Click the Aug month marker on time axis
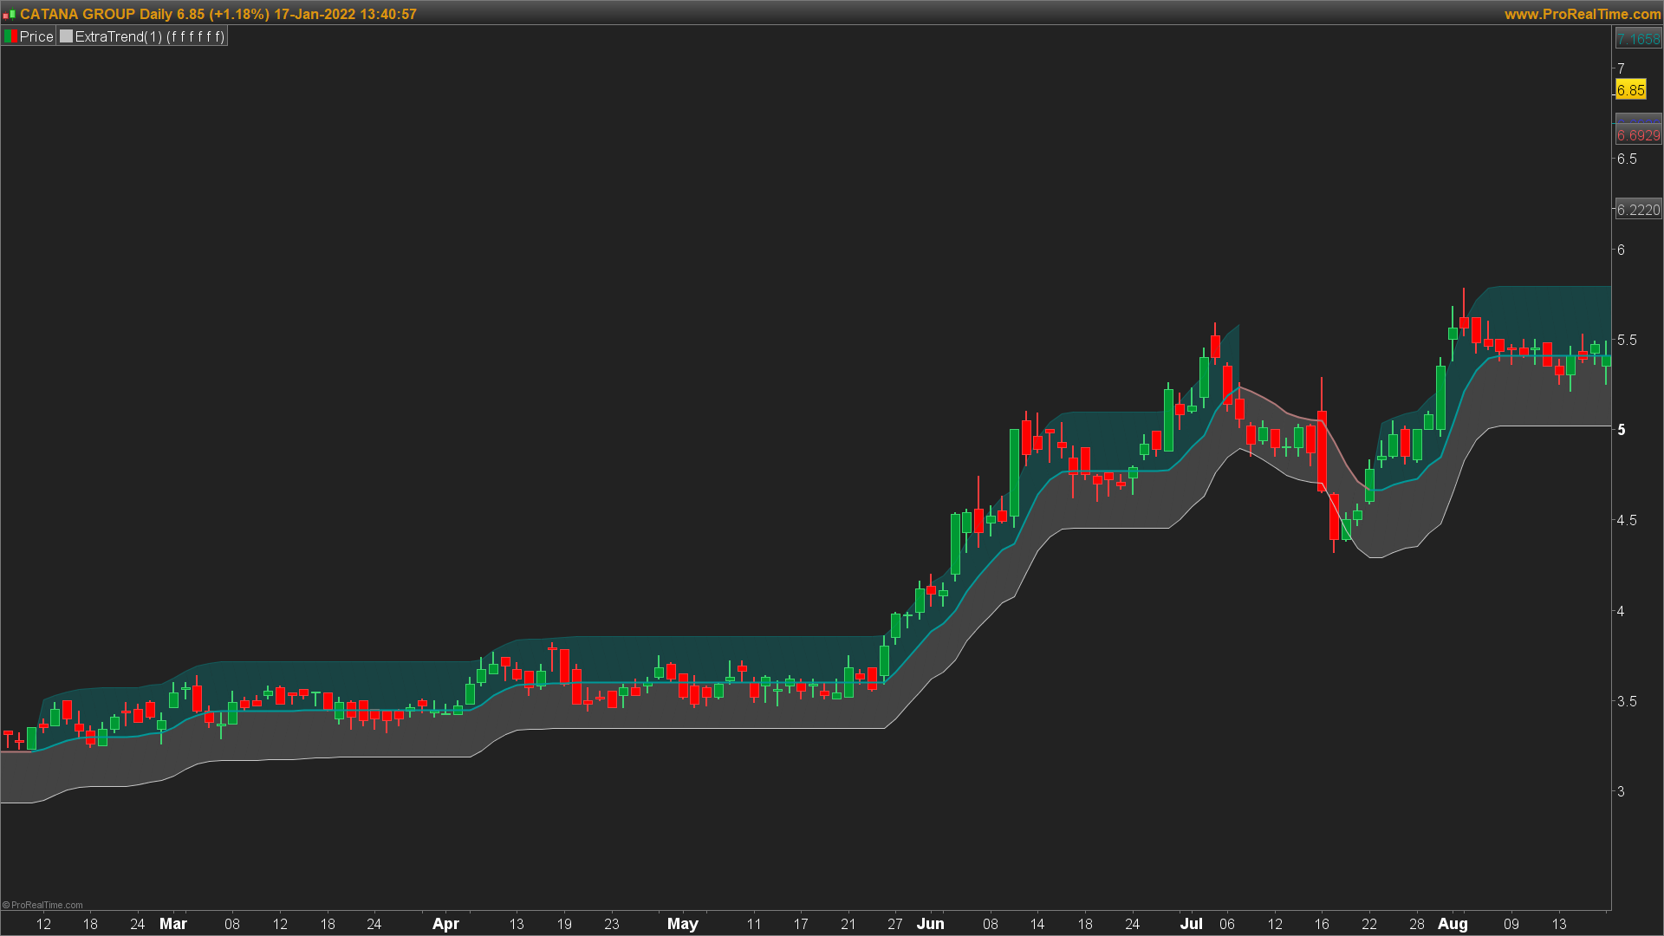The width and height of the screenshot is (1664, 936). click(1453, 924)
